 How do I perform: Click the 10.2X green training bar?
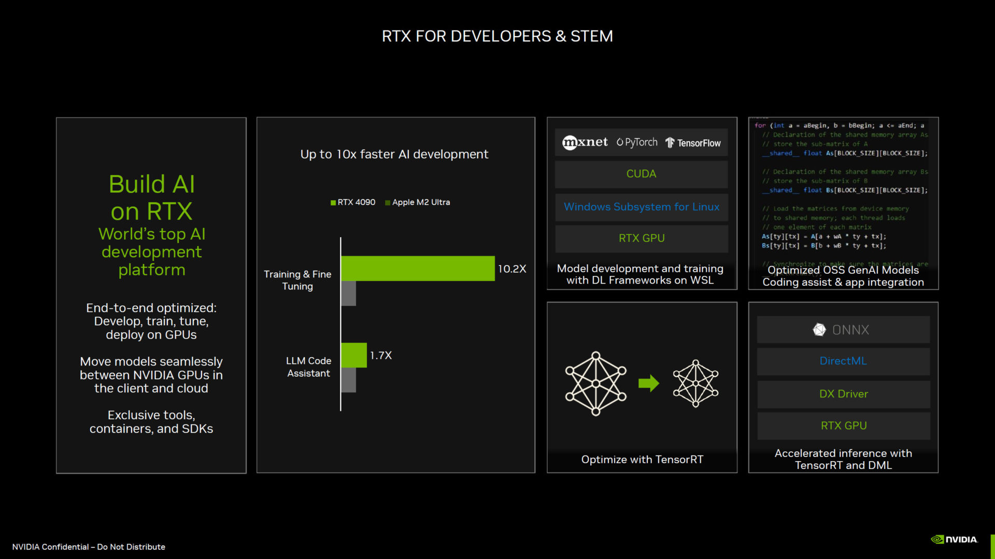point(417,268)
